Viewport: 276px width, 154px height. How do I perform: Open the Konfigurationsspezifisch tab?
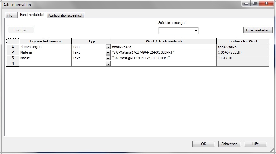[x=66, y=15]
